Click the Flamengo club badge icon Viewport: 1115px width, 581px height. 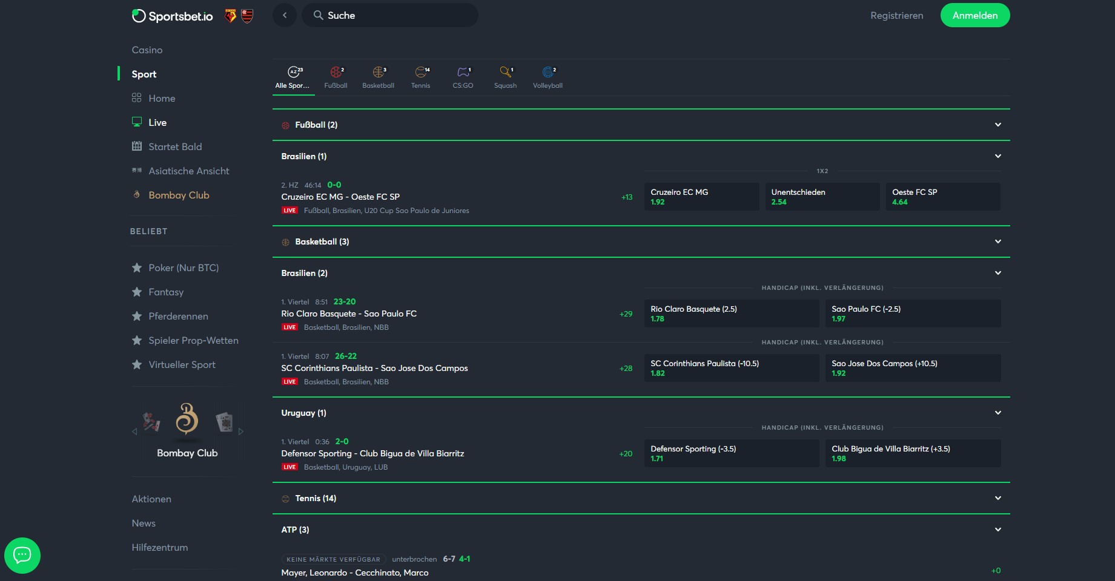pos(247,16)
